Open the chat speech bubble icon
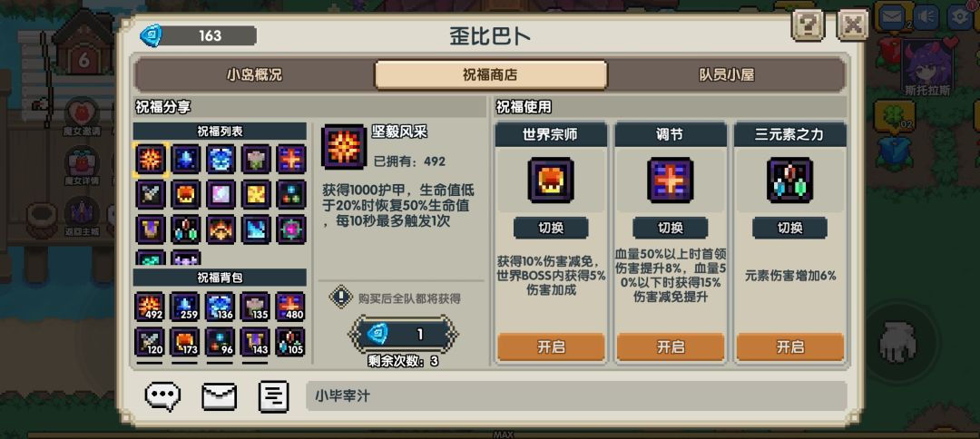Viewport: 980px width, 439px height. 163,396
